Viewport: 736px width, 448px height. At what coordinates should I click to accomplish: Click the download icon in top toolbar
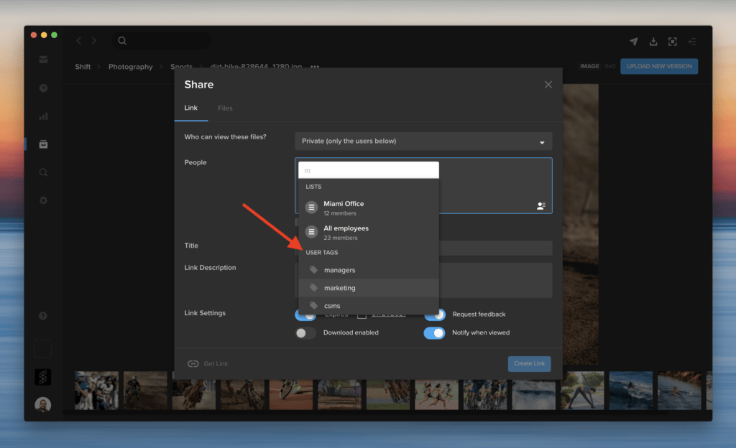(x=653, y=41)
